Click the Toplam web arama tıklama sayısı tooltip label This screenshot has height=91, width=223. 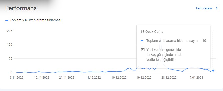tap(172, 41)
